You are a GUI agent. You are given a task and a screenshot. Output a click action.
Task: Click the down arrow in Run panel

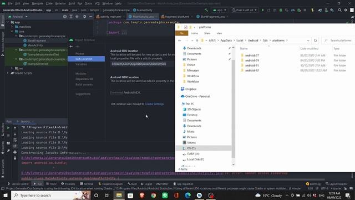coord(15,134)
